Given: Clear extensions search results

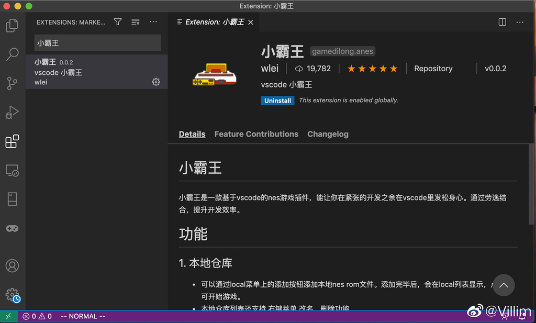Looking at the screenshot, I should tap(136, 22).
